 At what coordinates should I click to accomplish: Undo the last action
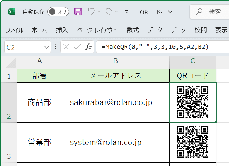[91, 11]
